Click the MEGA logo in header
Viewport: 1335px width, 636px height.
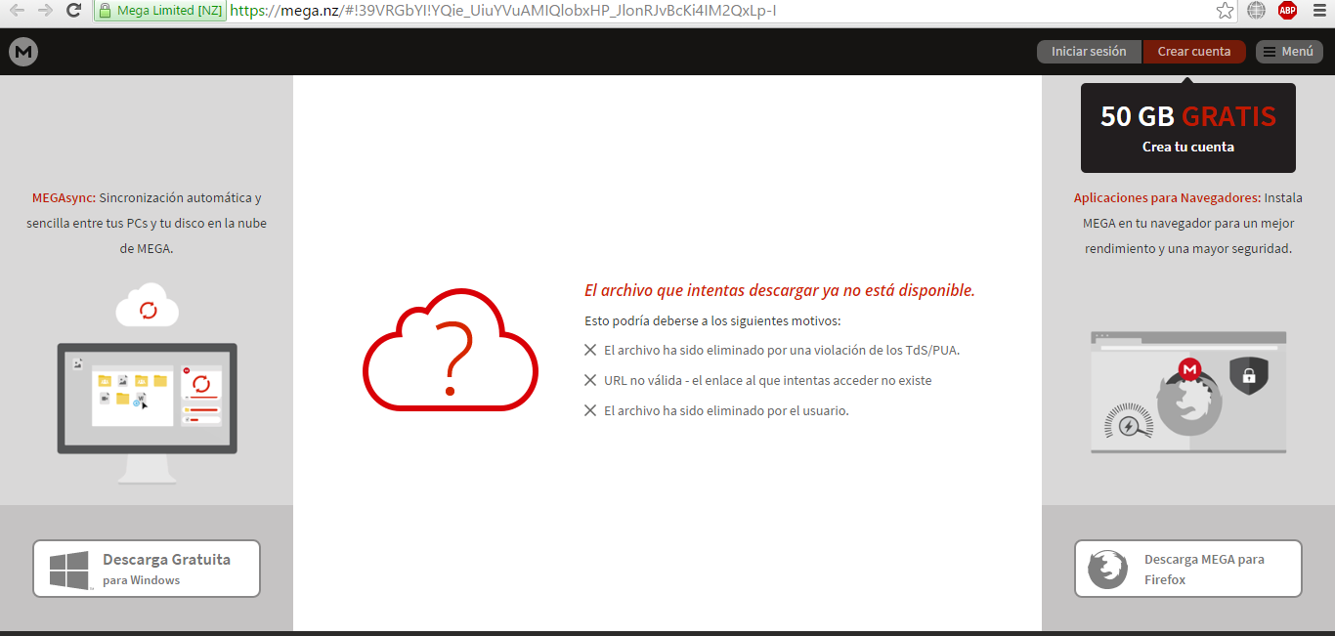[x=23, y=52]
